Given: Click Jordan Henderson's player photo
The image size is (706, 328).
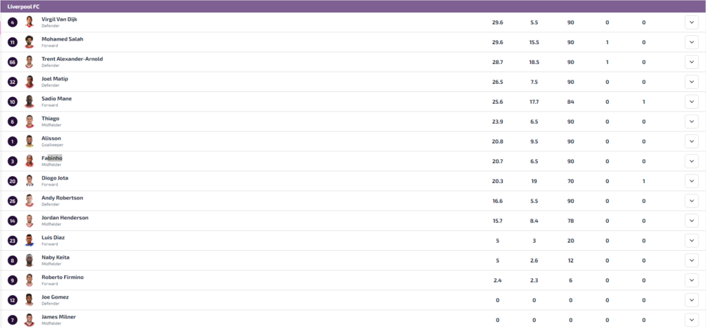Looking at the screenshot, I should pos(29,221).
